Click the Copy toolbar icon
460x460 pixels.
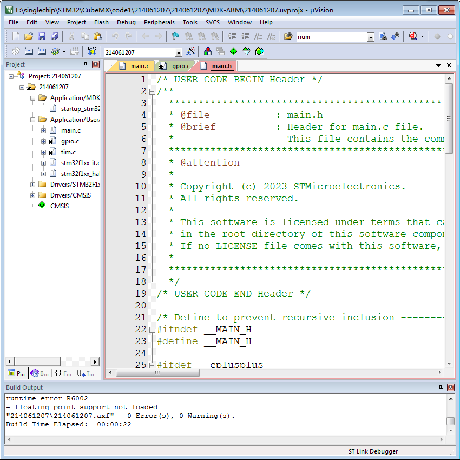[x=85, y=36]
